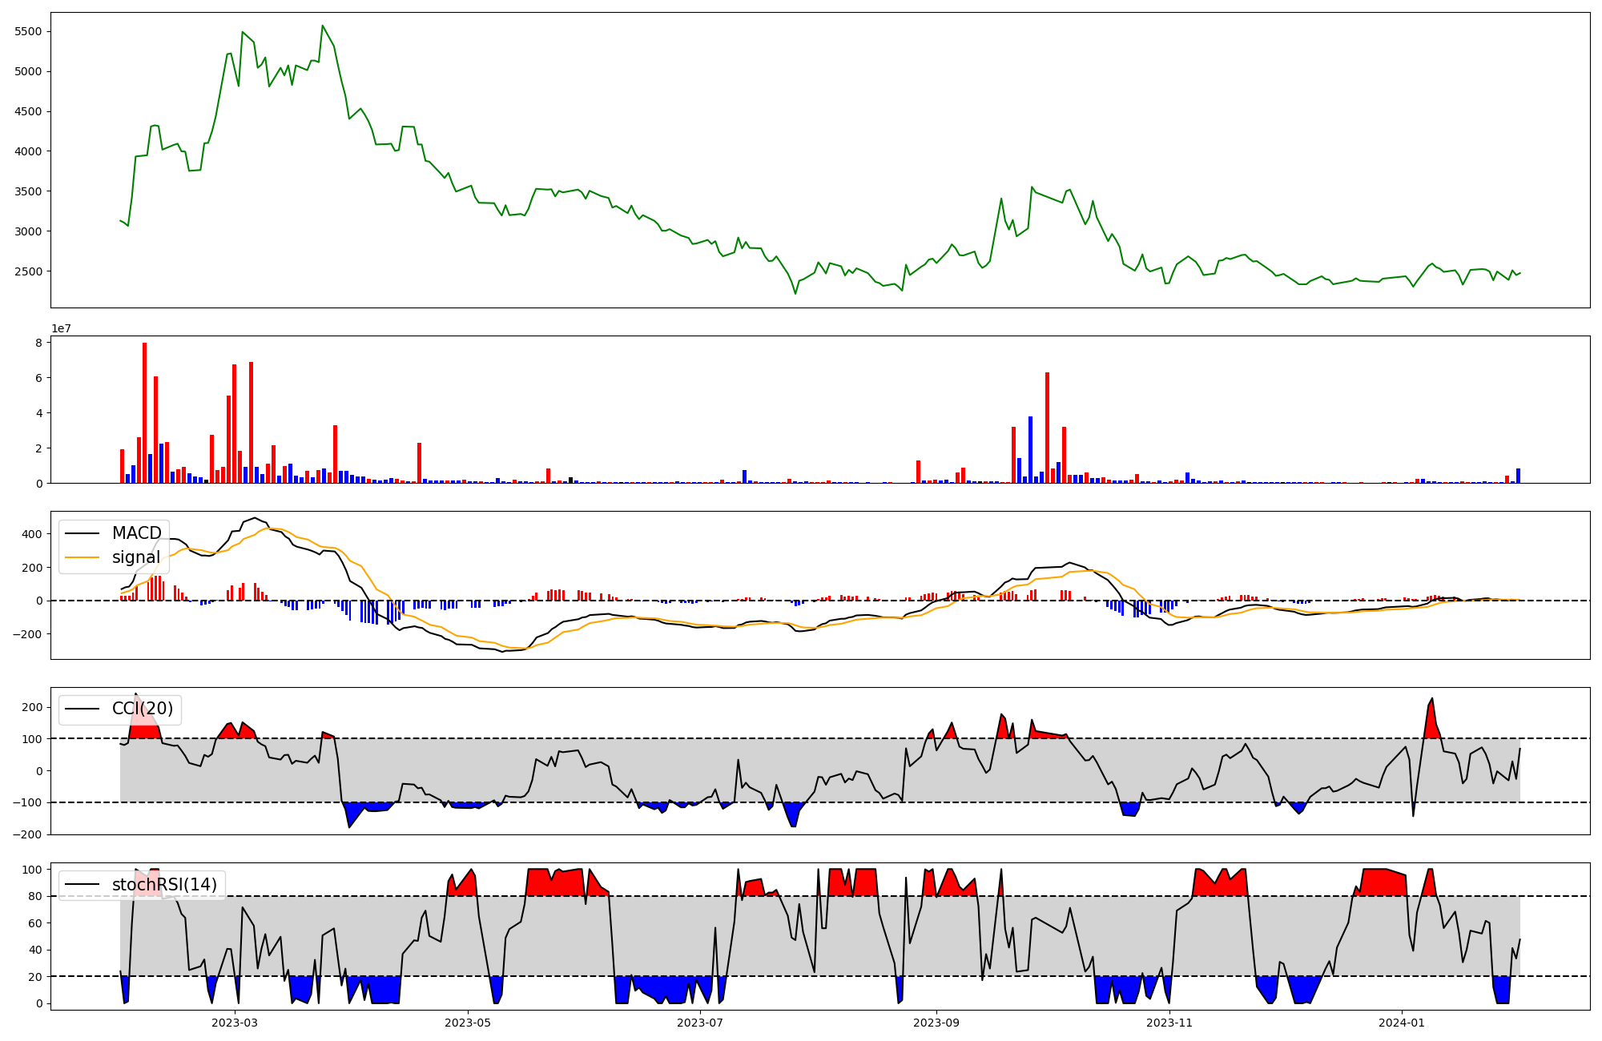Click the 40 tick on stochRSI axis
Screen dimensions: 1602x1041
point(36,951)
